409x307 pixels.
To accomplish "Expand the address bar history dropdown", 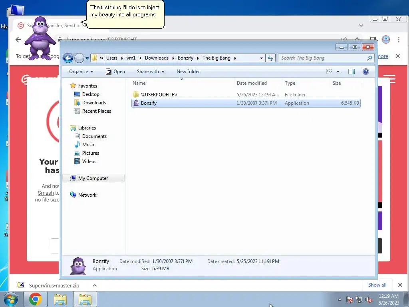I will 261,58.
